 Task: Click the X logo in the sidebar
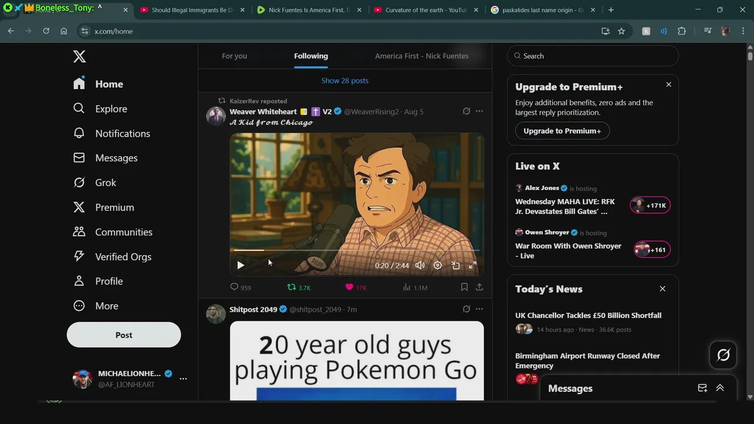80,57
